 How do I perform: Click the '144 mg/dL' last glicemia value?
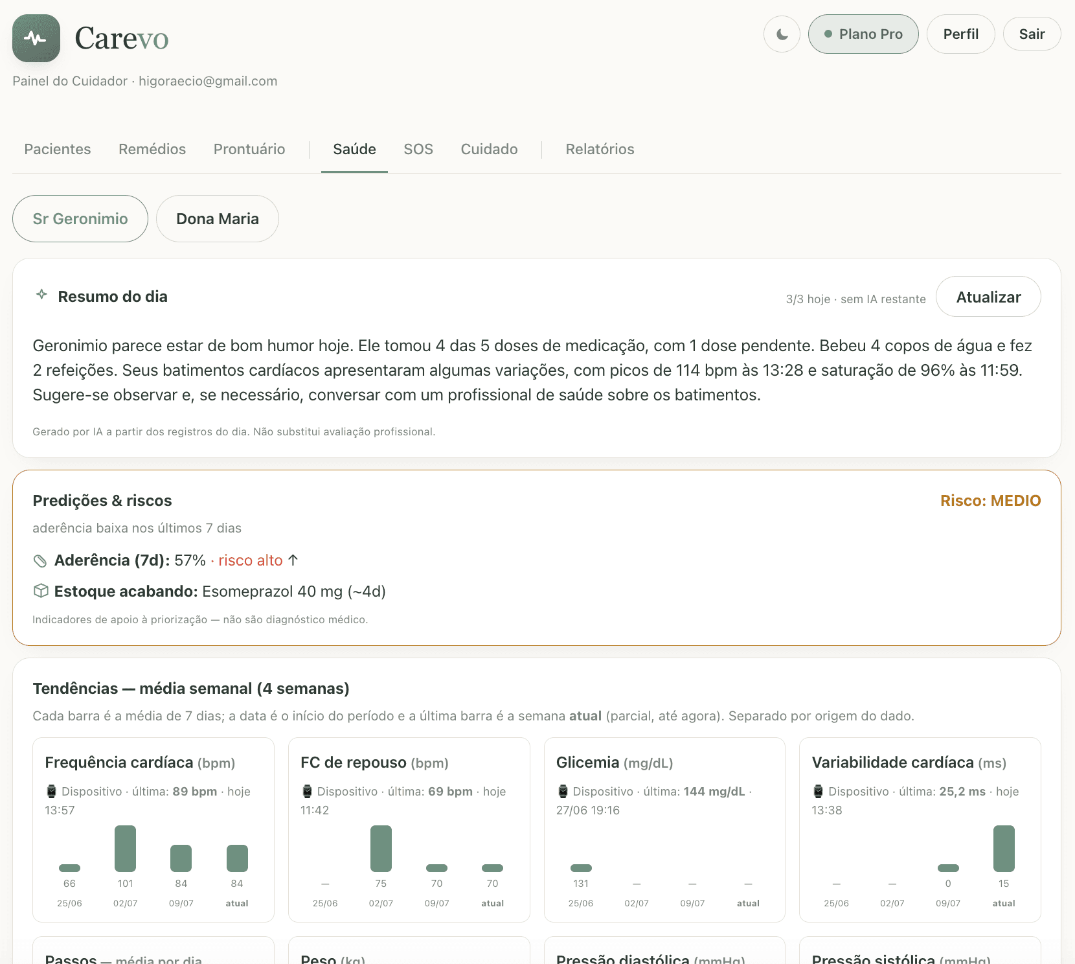714,792
